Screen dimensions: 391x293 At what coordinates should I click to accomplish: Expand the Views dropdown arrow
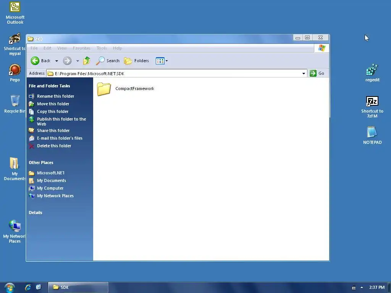pos(166,61)
